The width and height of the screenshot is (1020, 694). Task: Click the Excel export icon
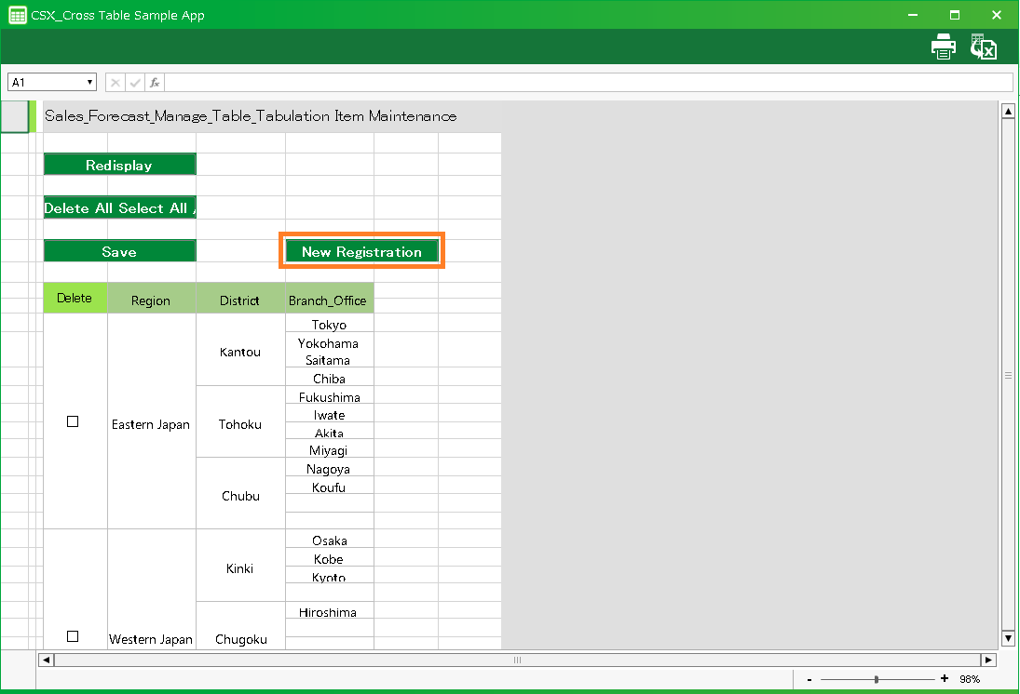pos(984,47)
